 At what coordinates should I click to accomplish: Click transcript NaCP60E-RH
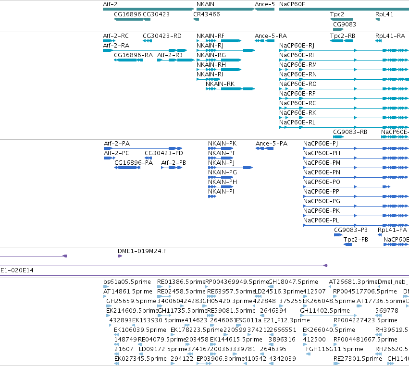pos(344,60)
